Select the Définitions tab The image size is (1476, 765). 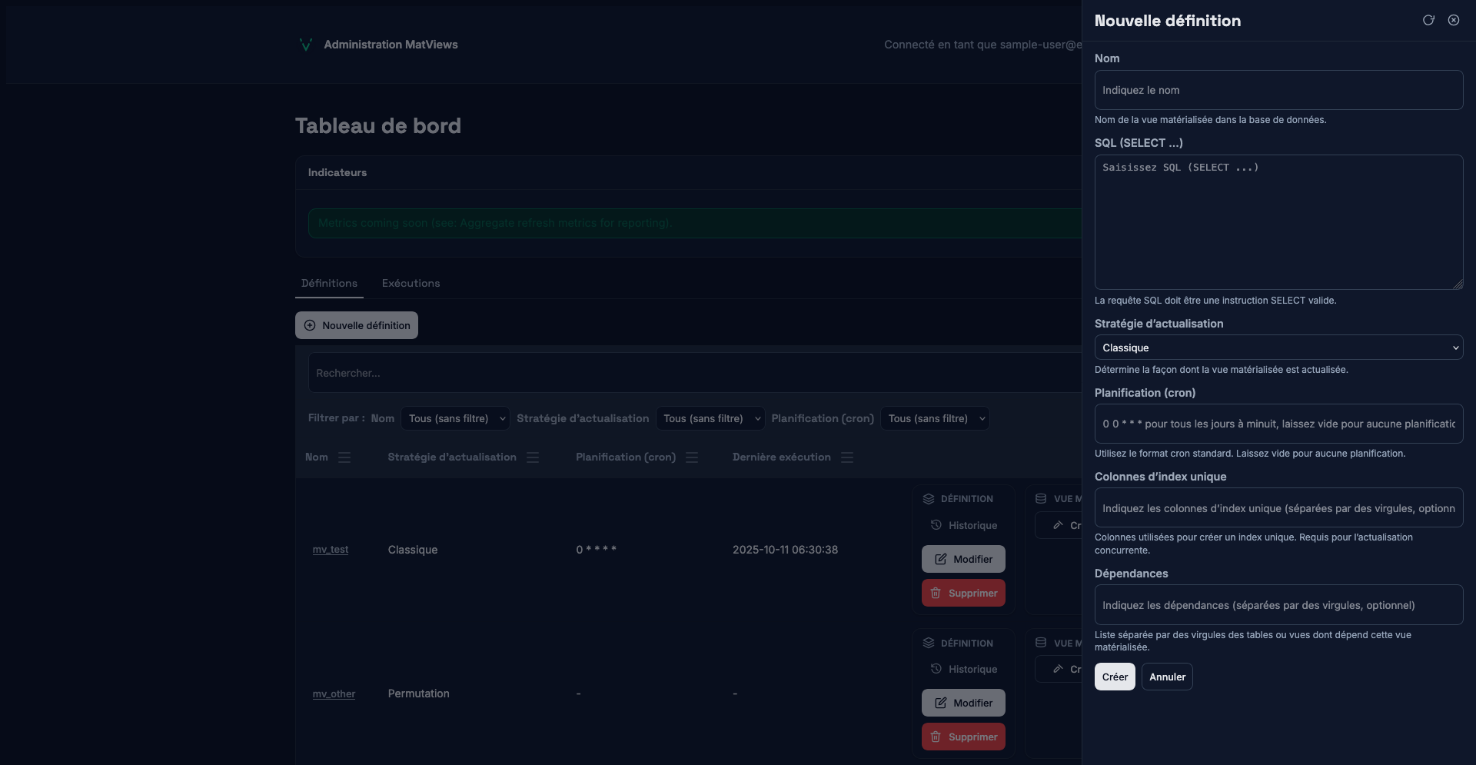pyautogui.click(x=329, y=283)
